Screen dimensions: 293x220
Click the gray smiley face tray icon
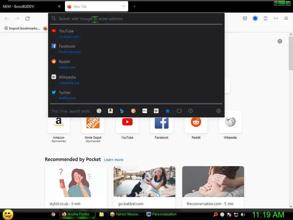[222, 215]
